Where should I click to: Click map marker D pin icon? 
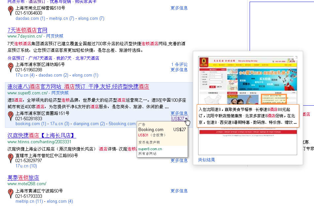click(x=11, y=116)
